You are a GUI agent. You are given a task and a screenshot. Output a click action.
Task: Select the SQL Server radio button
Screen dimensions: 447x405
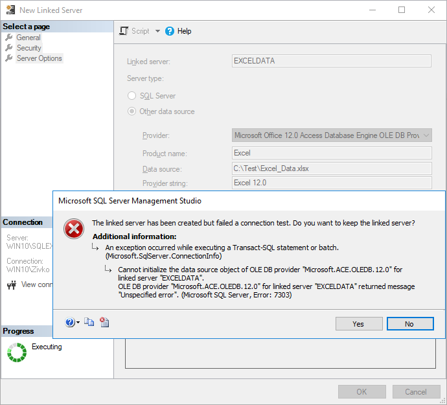point(132,95)
